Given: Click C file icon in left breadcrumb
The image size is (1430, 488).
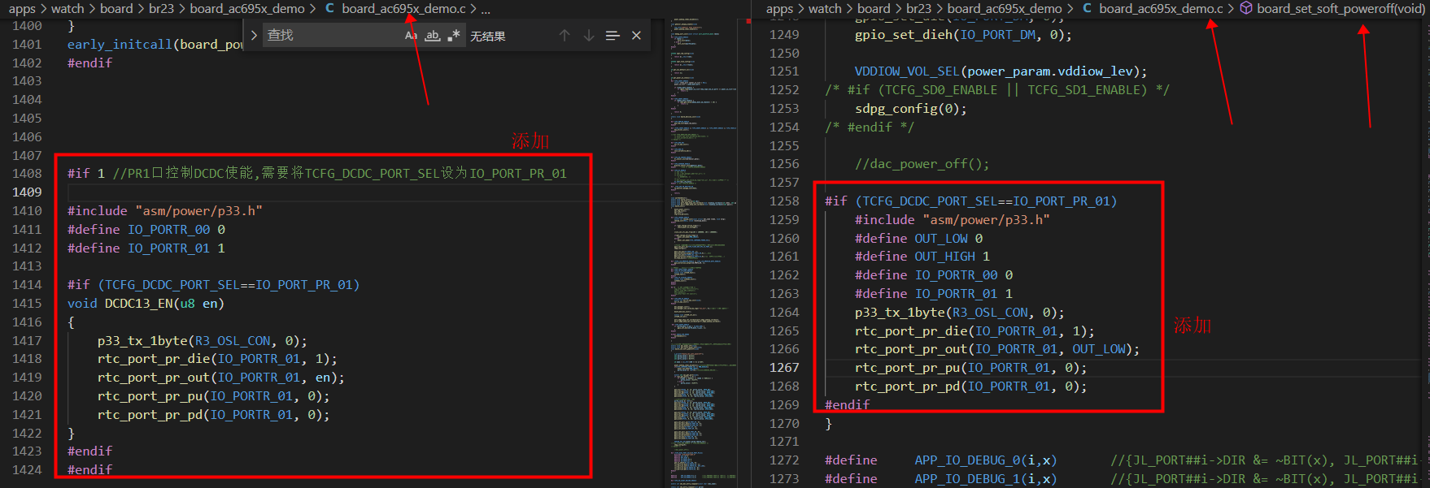Looking at the screenshot, I should click(329, 9).
